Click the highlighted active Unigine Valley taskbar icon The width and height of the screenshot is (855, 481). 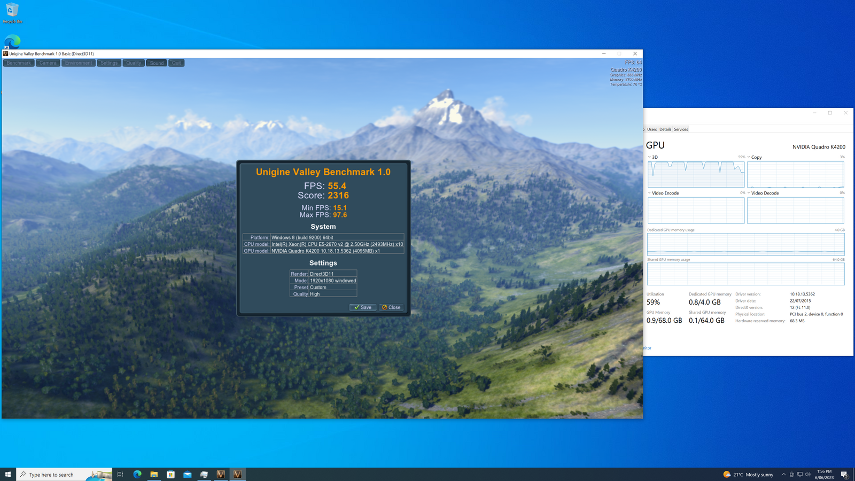237,475
